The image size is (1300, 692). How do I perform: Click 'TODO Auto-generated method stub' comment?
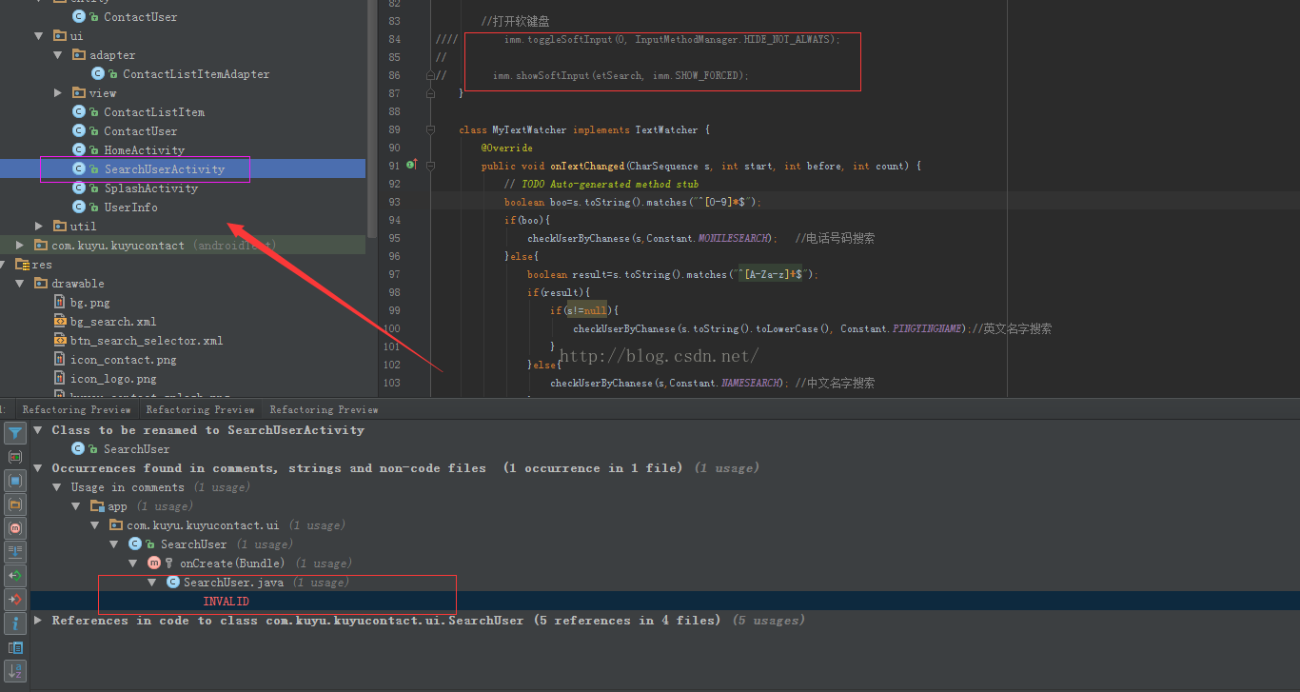tap(601, 184)
